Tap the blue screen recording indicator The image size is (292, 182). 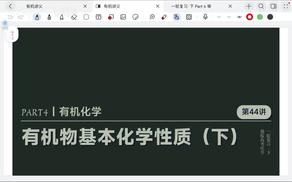(5, 23)
